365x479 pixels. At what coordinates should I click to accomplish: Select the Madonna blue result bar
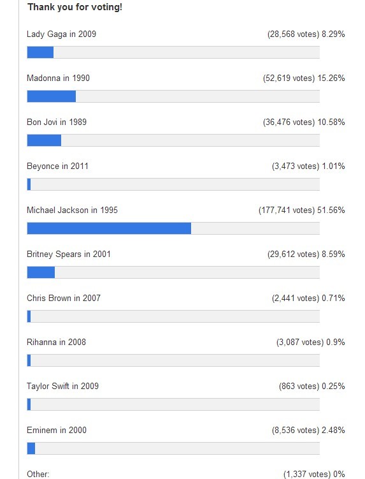click(x=51, y=96)
